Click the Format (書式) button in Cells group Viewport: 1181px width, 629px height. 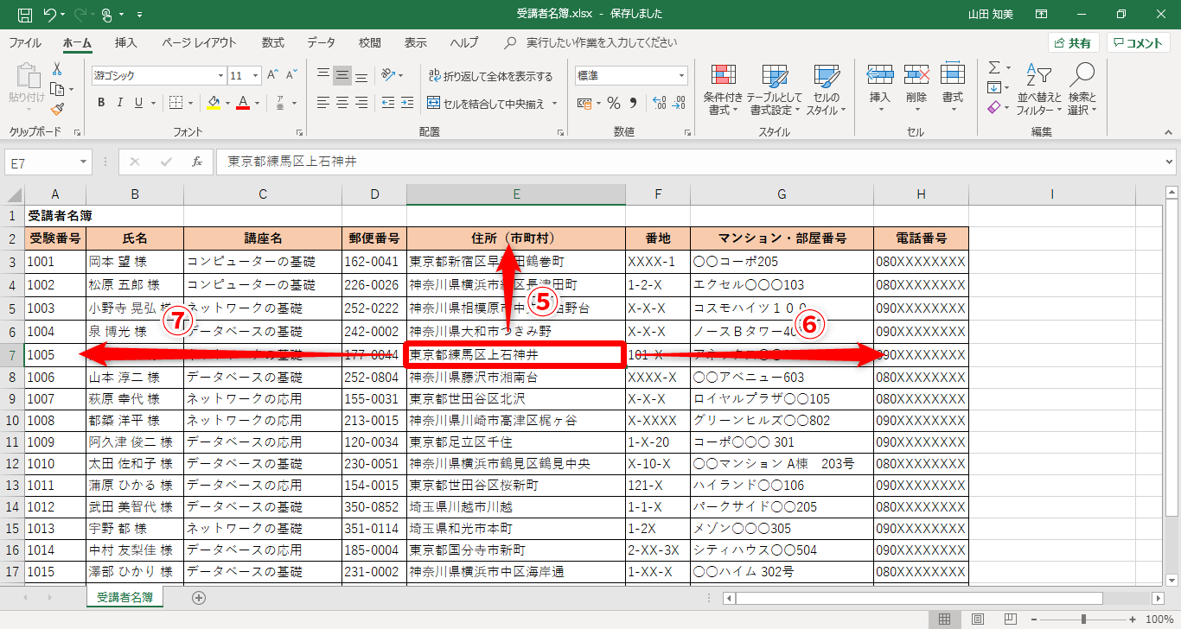[953, 87]
